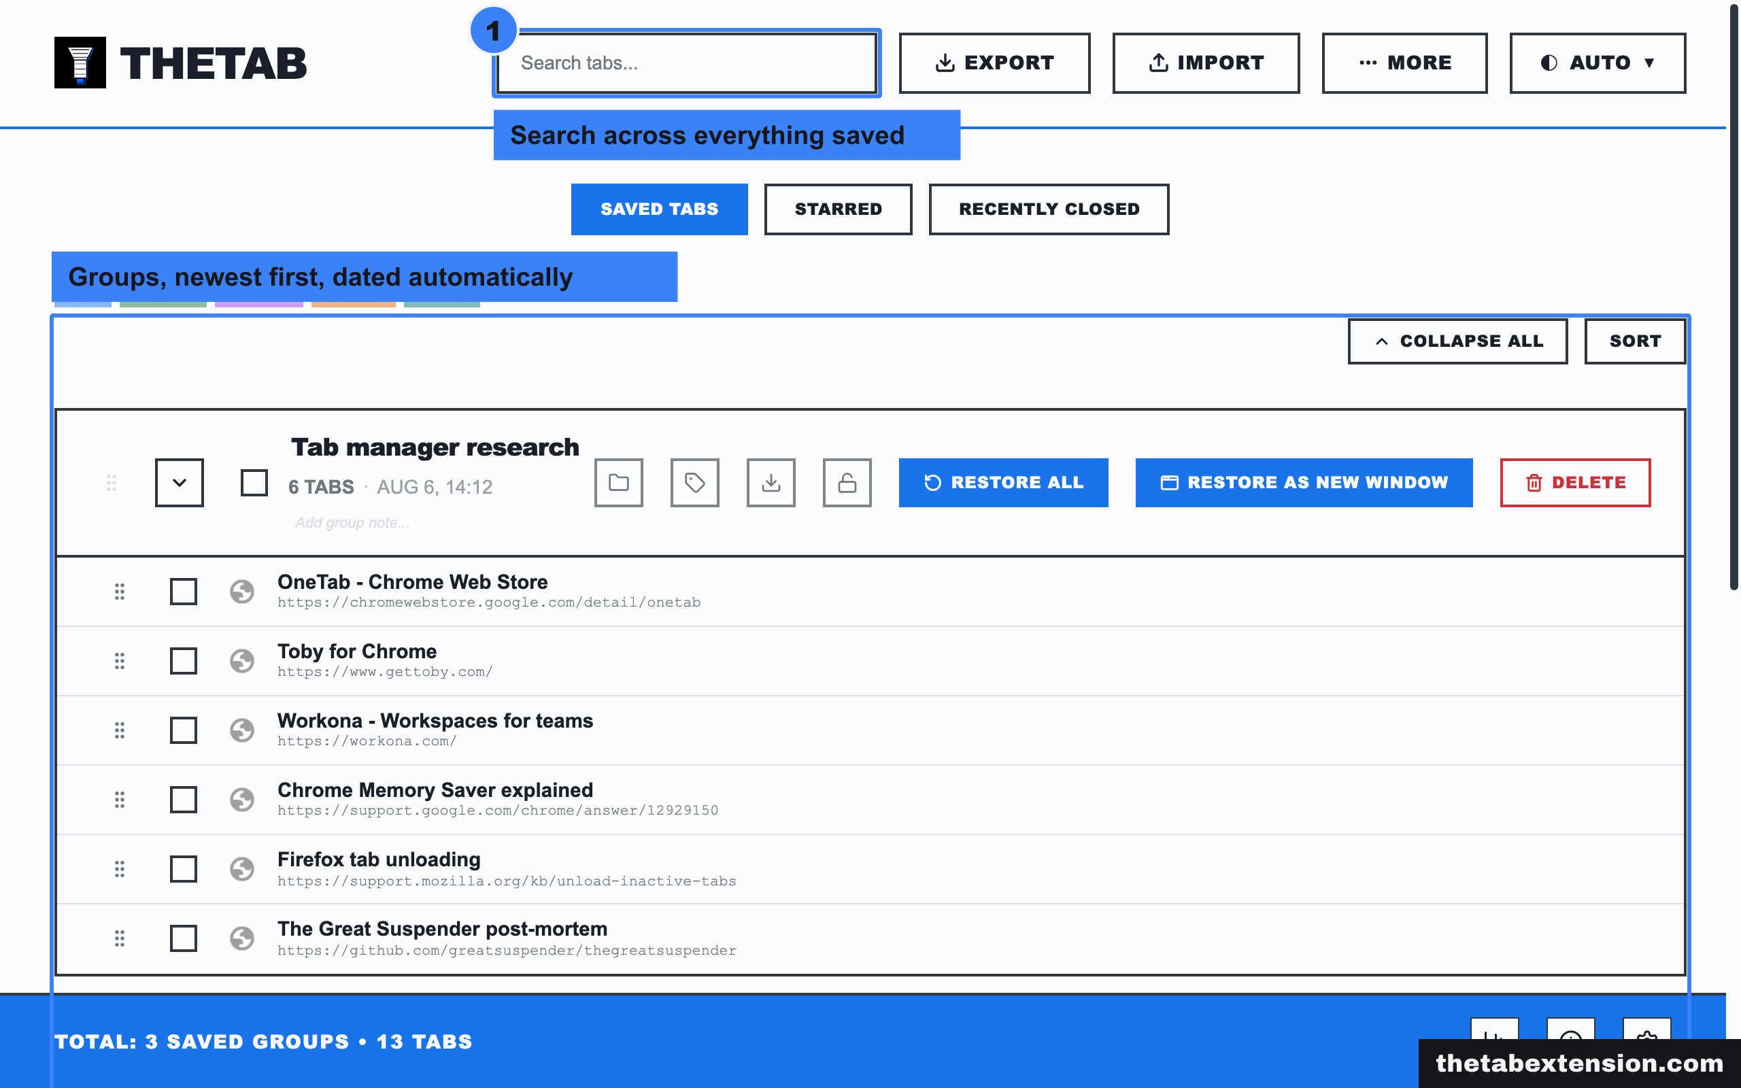Click the chromewebstore.google.com/detail/onetab URL text
Image resolution: width=1741 pixels, height=1088 pixels.
[489, 602]
